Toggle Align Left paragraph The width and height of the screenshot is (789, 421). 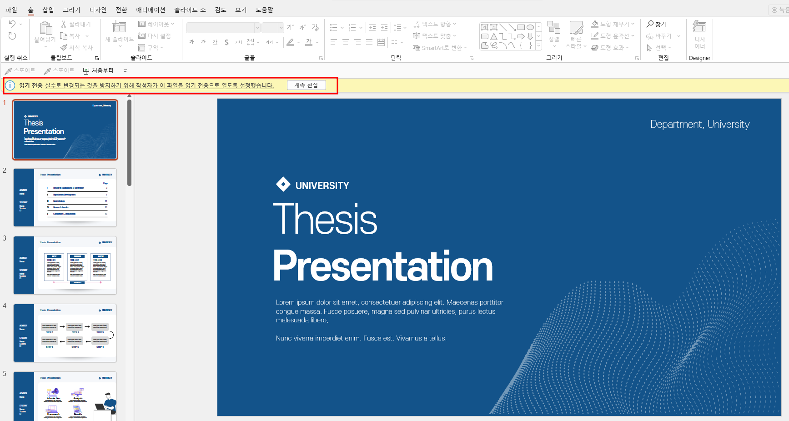[x=334, y=42]
